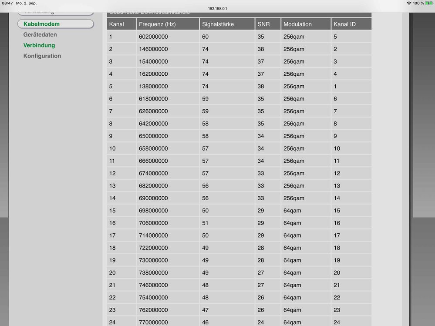Click the Kanal ID column header
The height and width of the screenshot is (326, 435).
(x=351, y=24)
